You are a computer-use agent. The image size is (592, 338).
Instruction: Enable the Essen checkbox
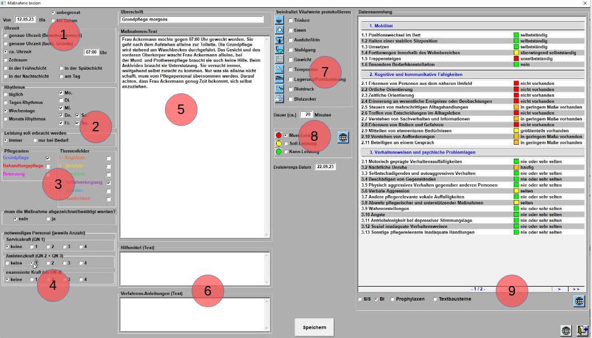point(290,30)
